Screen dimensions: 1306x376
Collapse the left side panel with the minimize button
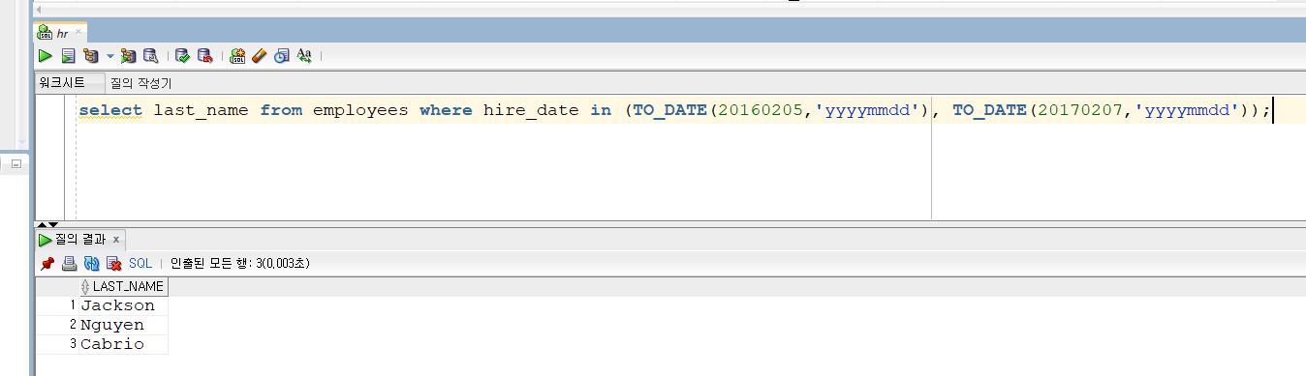pos(16,165)
